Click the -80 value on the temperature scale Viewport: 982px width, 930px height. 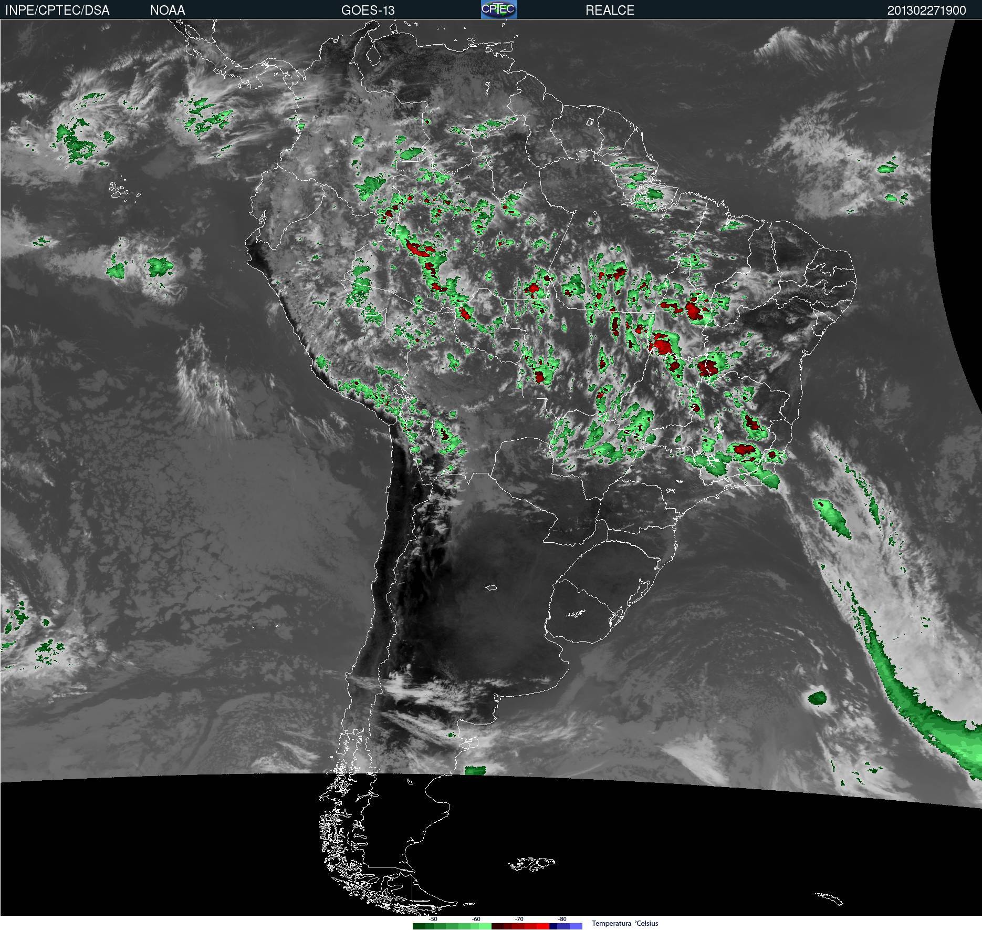[562, 919]
